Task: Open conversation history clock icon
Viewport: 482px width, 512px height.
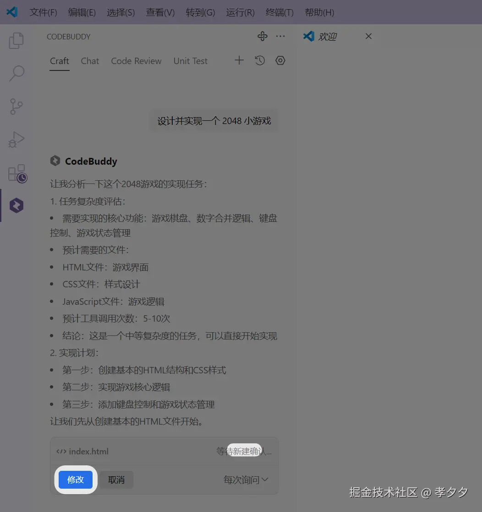Action: 260,60
